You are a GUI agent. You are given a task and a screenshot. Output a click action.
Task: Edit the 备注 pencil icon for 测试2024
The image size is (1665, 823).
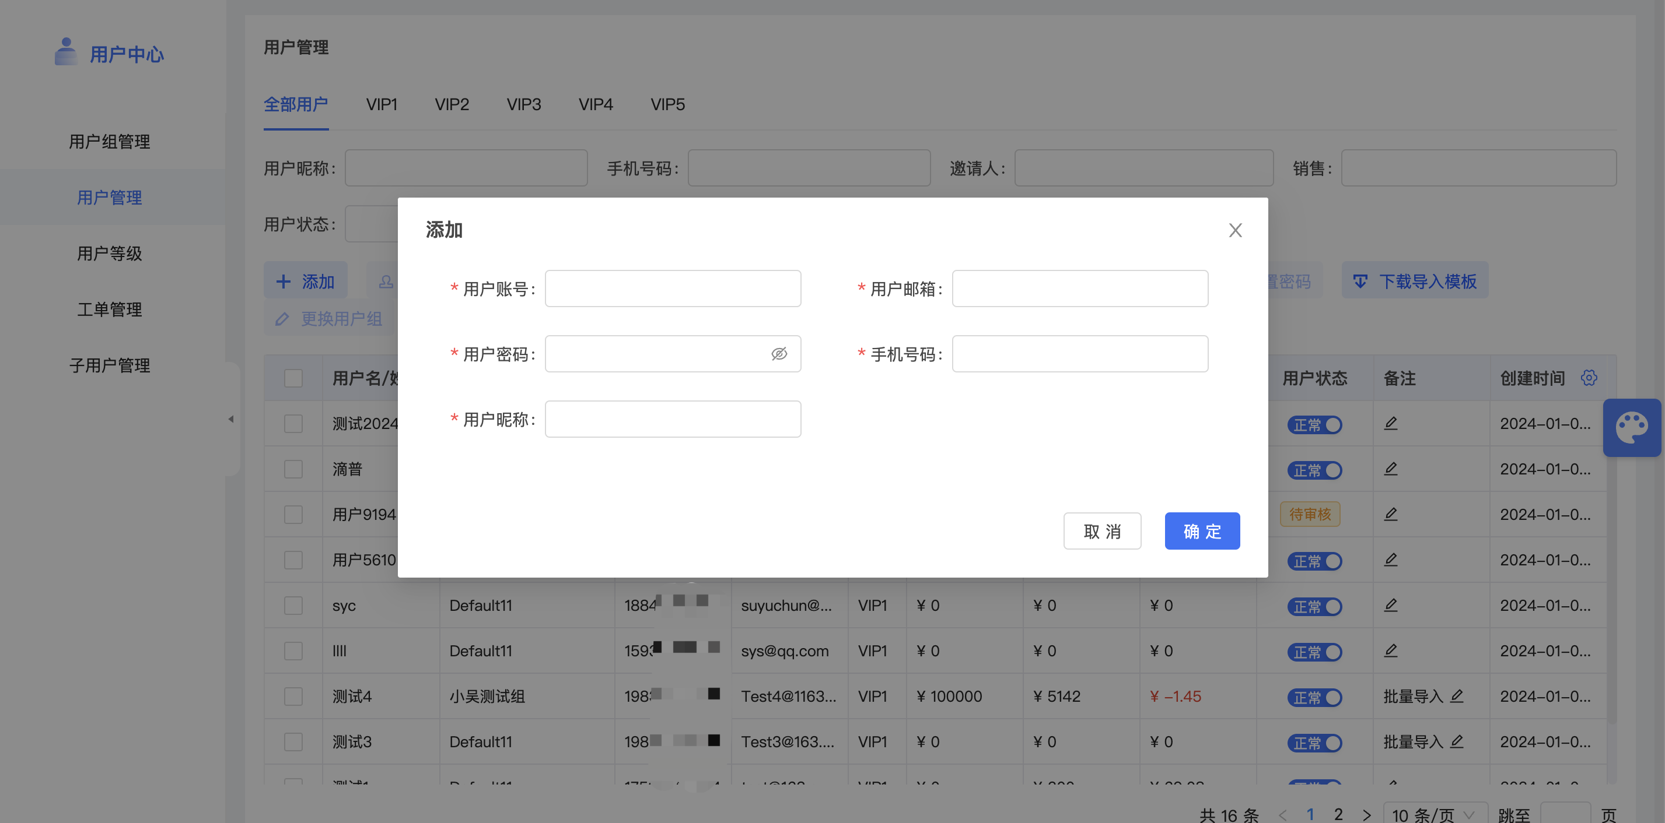coord(1391,423)
